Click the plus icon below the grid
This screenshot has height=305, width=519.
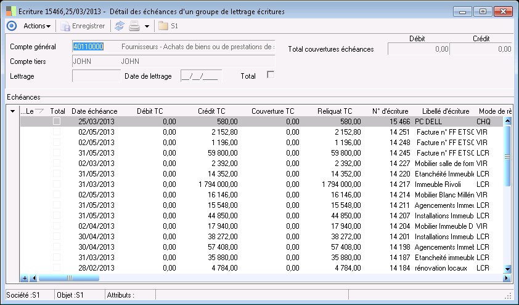[x=25, y=278]
